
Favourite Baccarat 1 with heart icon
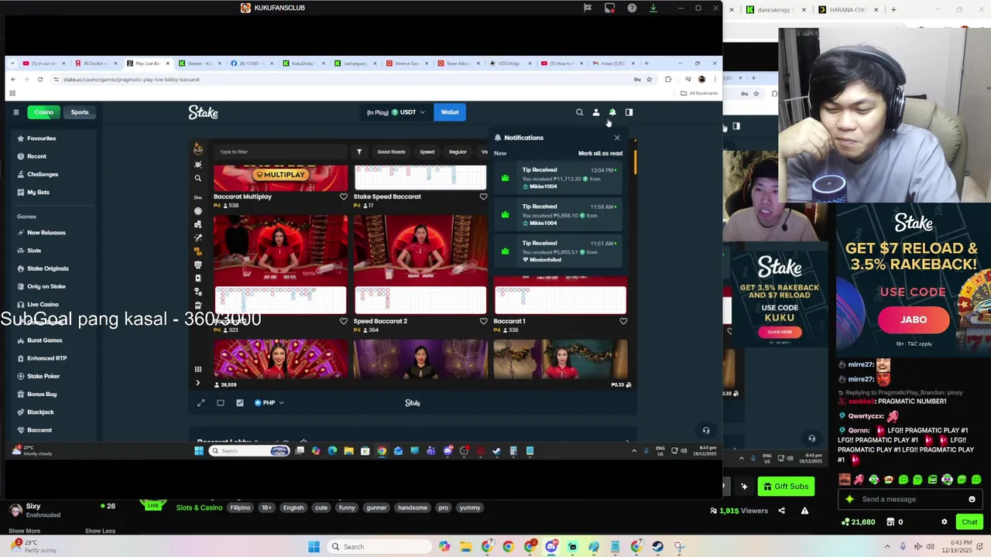coord(623,321)
